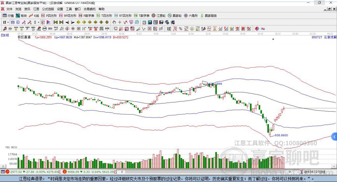Open the 9P四方形 tool

68,16
